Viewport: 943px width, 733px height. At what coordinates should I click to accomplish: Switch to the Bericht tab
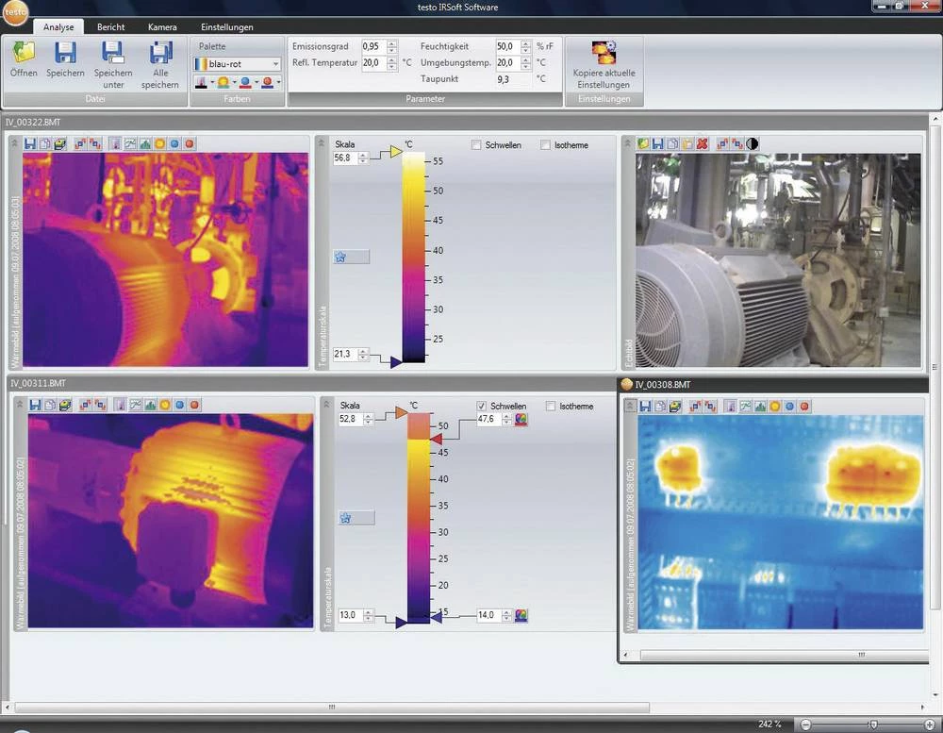click(x=111, y=27)
